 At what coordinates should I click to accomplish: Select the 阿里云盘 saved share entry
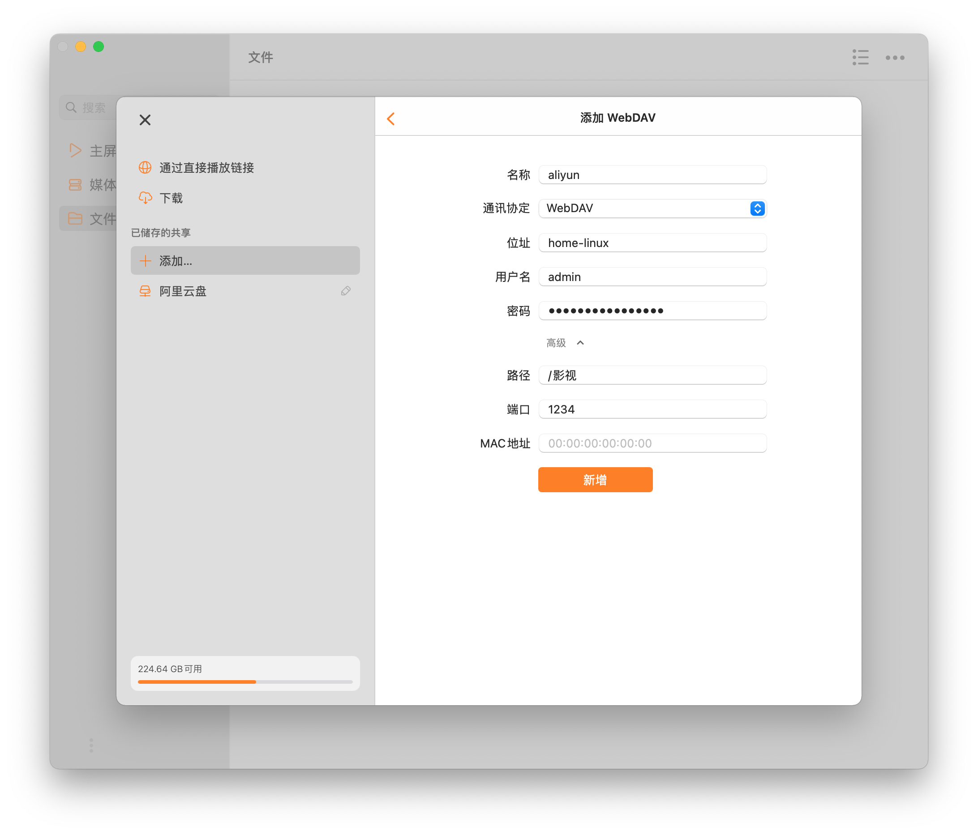[x=182, y=291]
